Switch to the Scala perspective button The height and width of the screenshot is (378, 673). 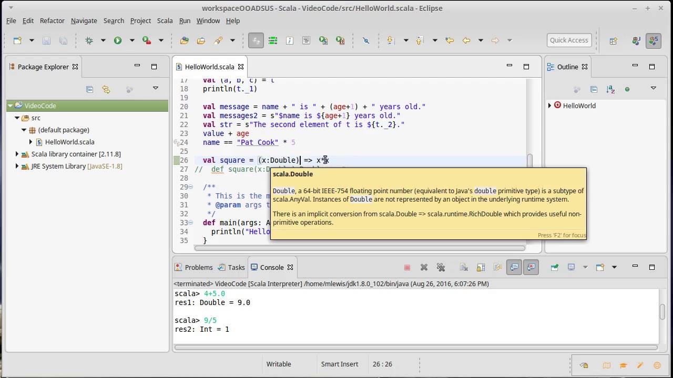click(654, 40)
